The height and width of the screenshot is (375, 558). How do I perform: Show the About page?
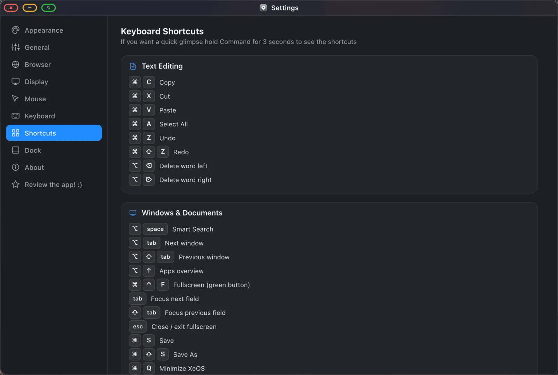(54, 167)
